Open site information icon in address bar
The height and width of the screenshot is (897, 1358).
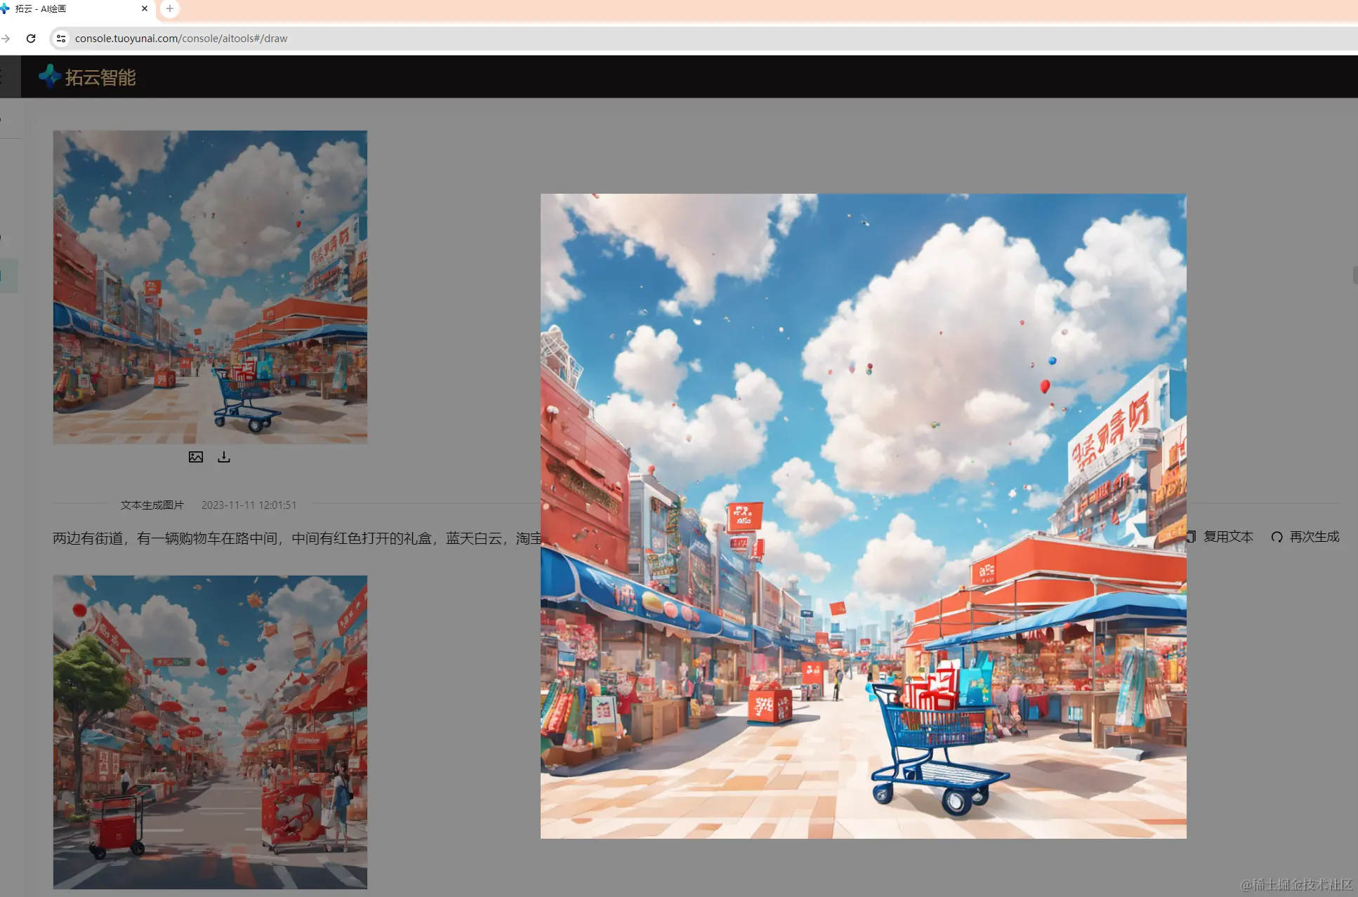(61, 39)
